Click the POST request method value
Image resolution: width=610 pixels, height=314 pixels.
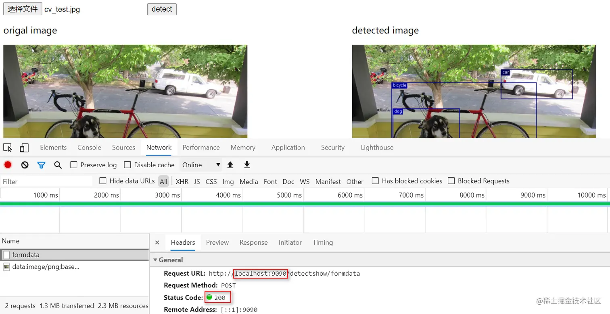[x=228, y=285]
